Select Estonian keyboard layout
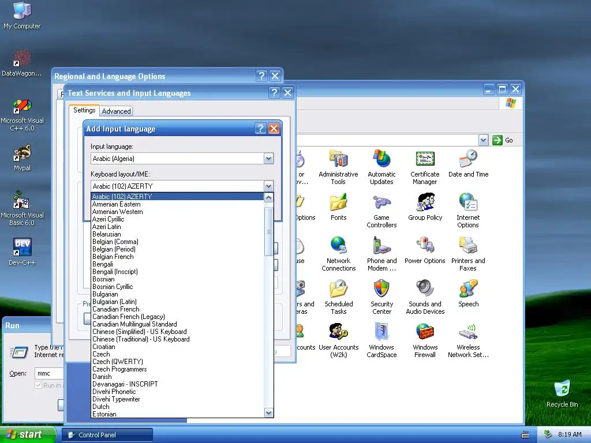591x443 pixels. (x=178, y=414)
